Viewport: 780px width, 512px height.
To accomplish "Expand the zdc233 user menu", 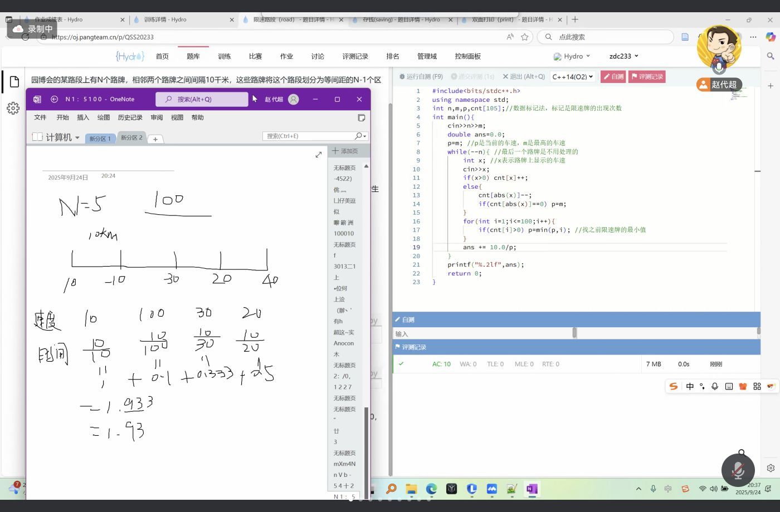I will click(x=623, y=56).
